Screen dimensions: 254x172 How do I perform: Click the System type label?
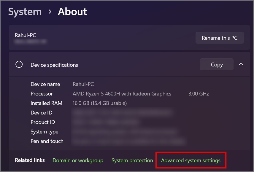tap(45, 132)
